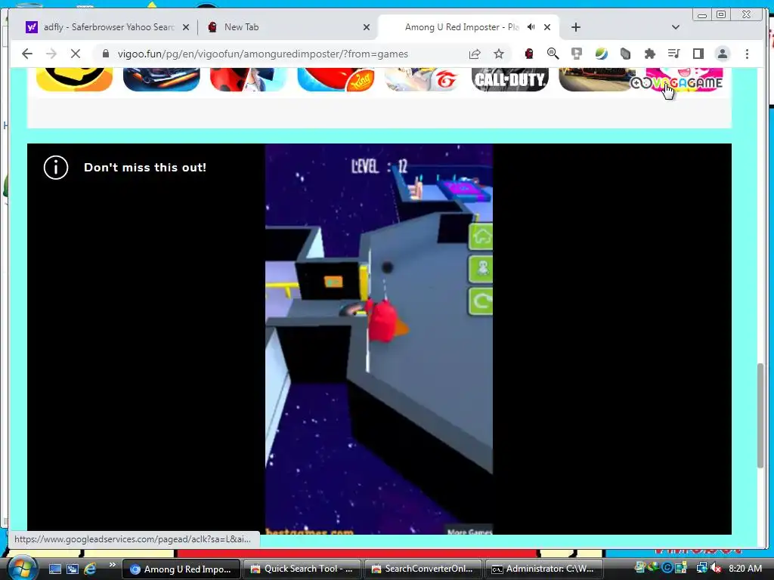Open the media controls music-list icon
The height and width of the screenshot is (580, 774).
673,54
